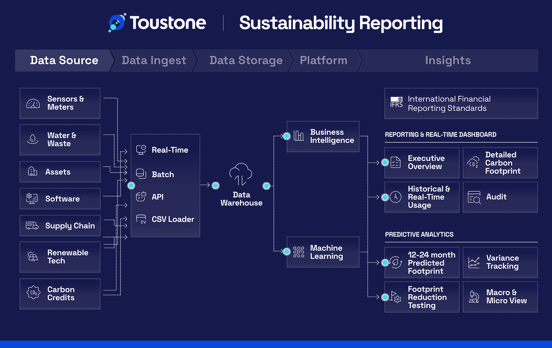This screenshot has width=552, height=348.
Task: Click the Software monitor gear icon
Action: pyautogui.click(x=32, y=199)
